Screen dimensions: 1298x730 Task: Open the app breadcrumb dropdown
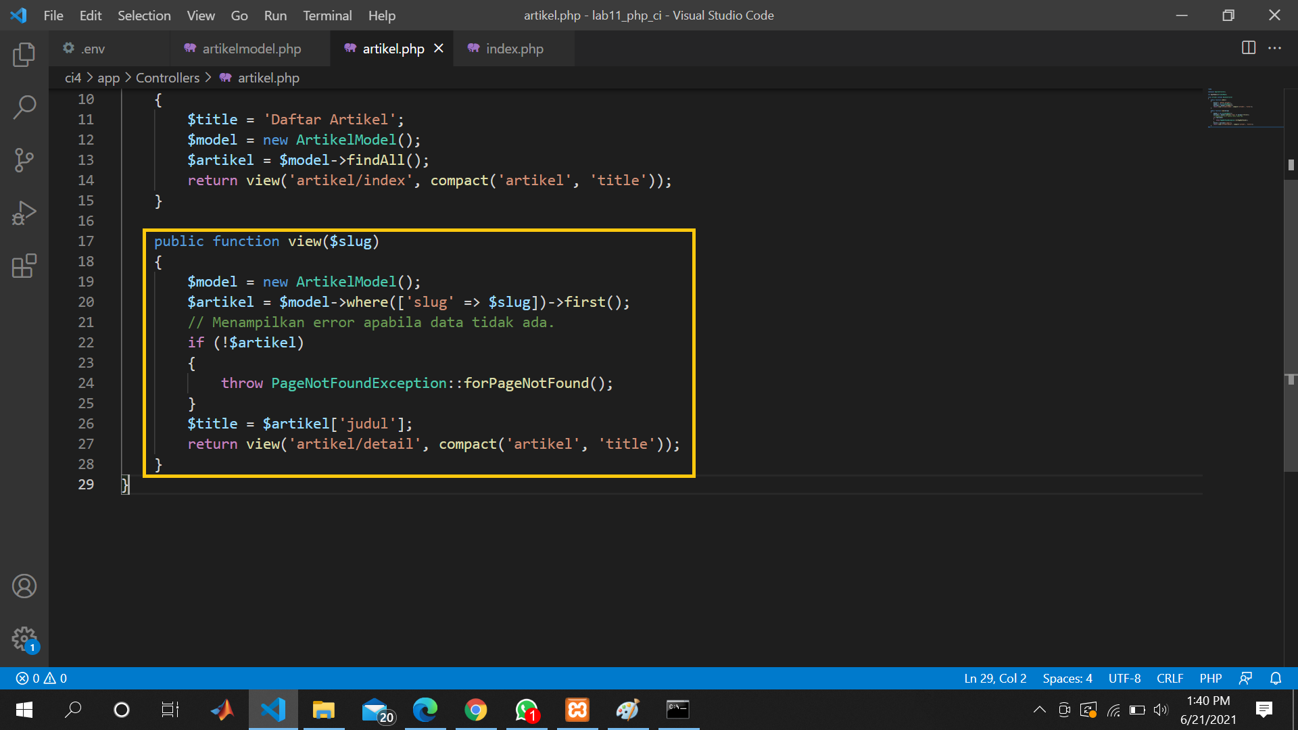(x=108, y=77)
